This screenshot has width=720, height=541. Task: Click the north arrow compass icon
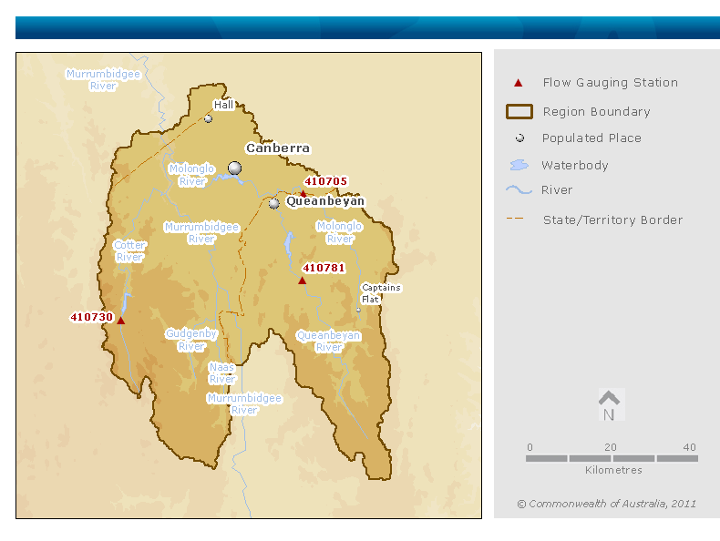pos(610,405)
